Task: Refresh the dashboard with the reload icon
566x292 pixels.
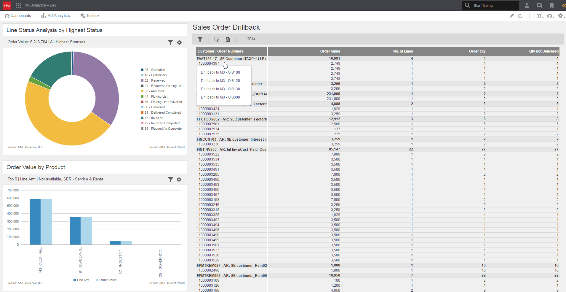Action: 520,16
